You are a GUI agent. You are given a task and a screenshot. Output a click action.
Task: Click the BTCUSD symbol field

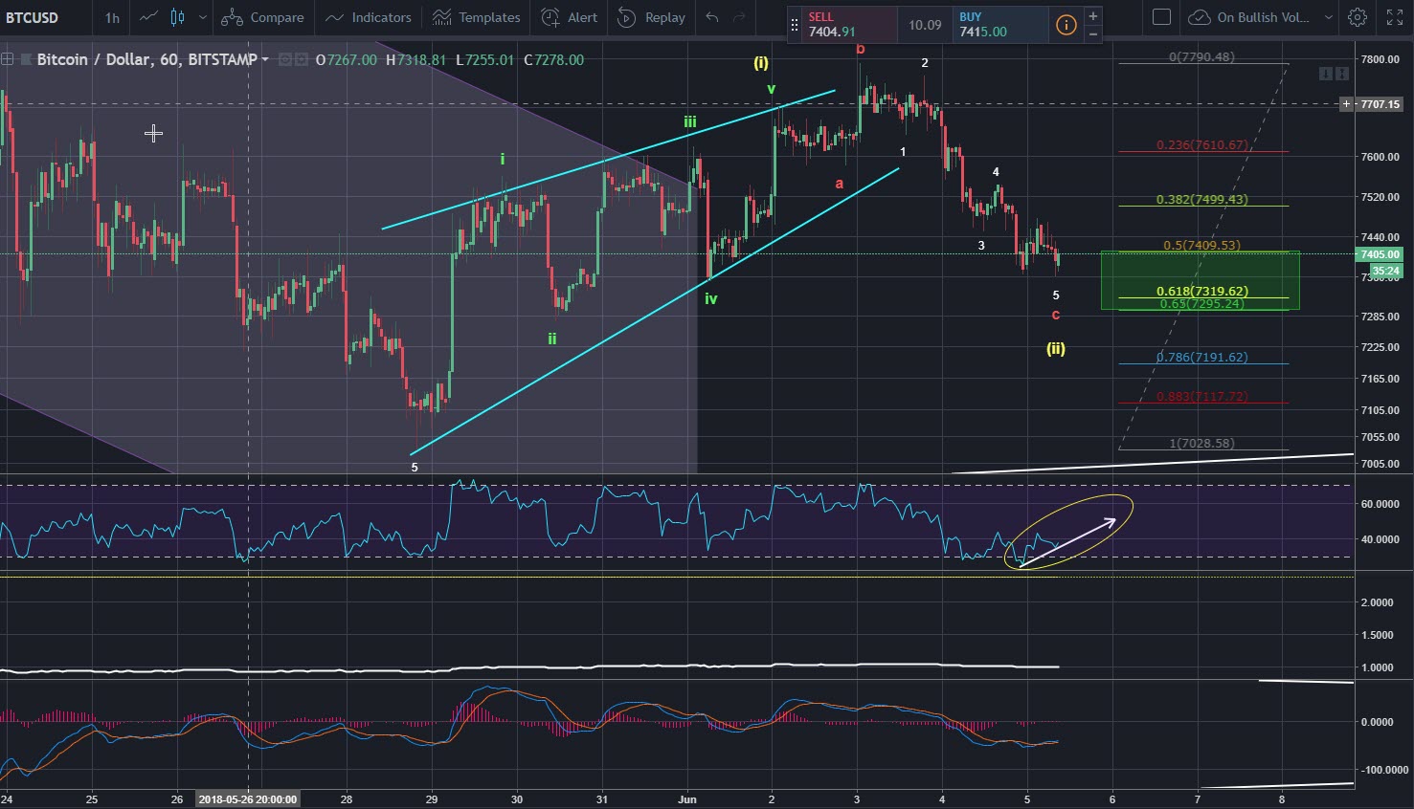34,17
